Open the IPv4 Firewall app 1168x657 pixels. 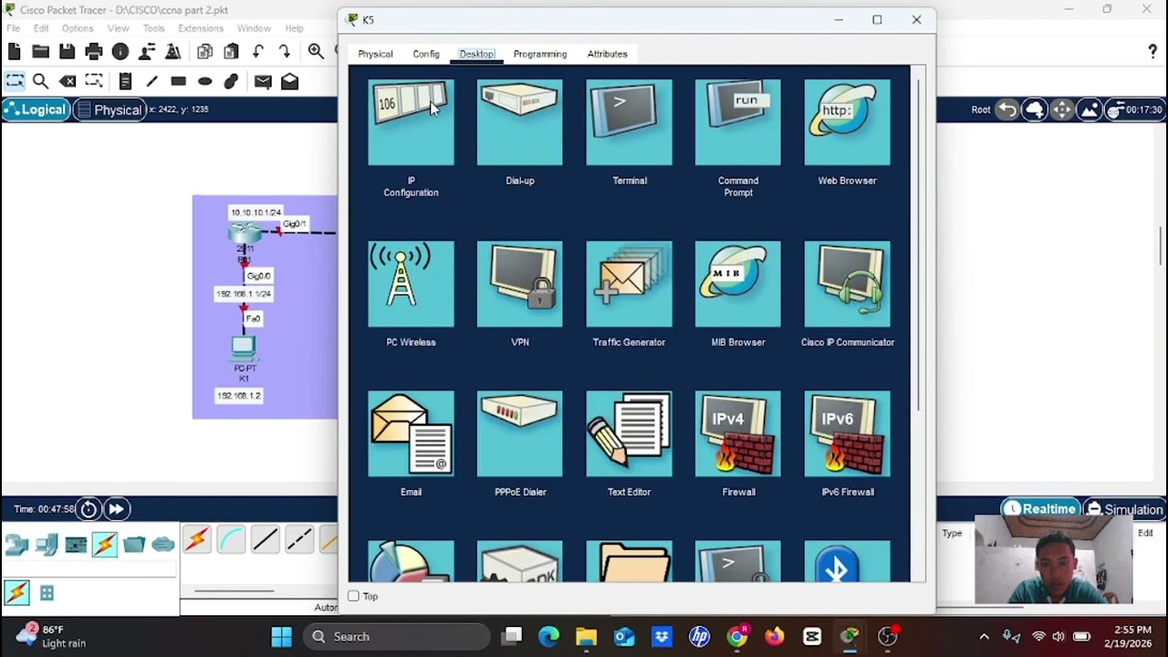coord(738,433)
